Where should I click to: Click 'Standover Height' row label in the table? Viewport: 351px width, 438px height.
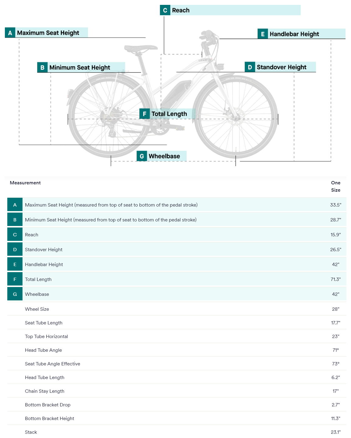pyautogui.click(x=44, y=249)
